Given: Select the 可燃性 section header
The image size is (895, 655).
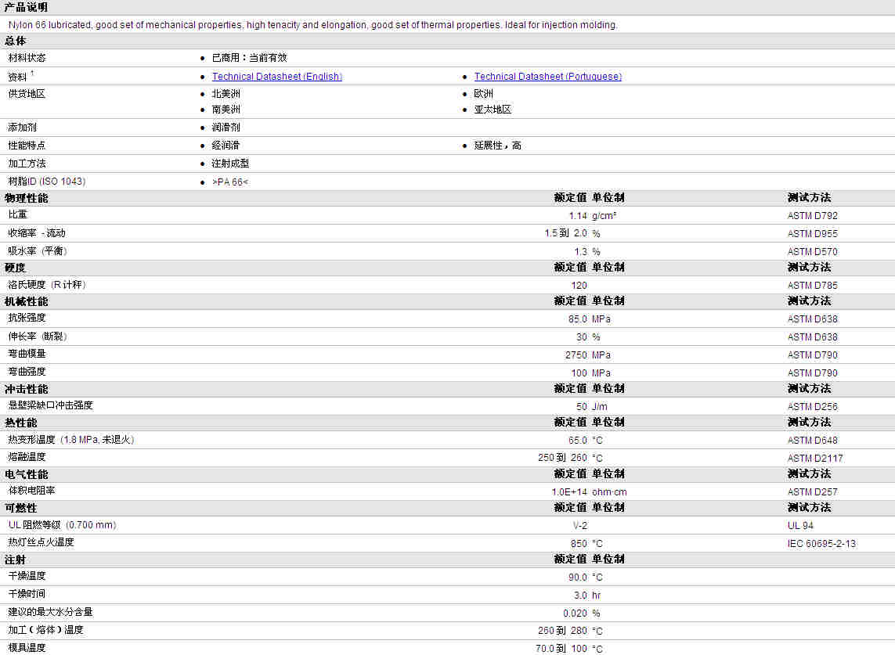Looking at the screenshot, I should pyautogui.click(x=20, y=509).
